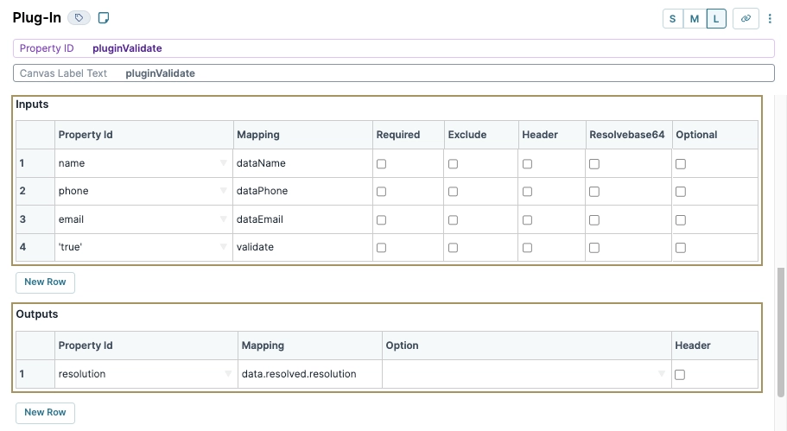Open Property Id dropdown for email row
Image resolution: width=787 pixels, height=431 pixels.
224,219
